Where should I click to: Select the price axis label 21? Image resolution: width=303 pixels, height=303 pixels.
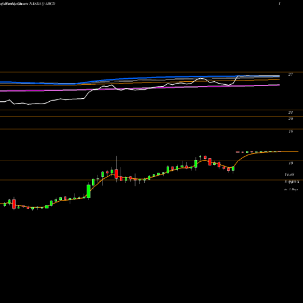[x=290, y=113]
